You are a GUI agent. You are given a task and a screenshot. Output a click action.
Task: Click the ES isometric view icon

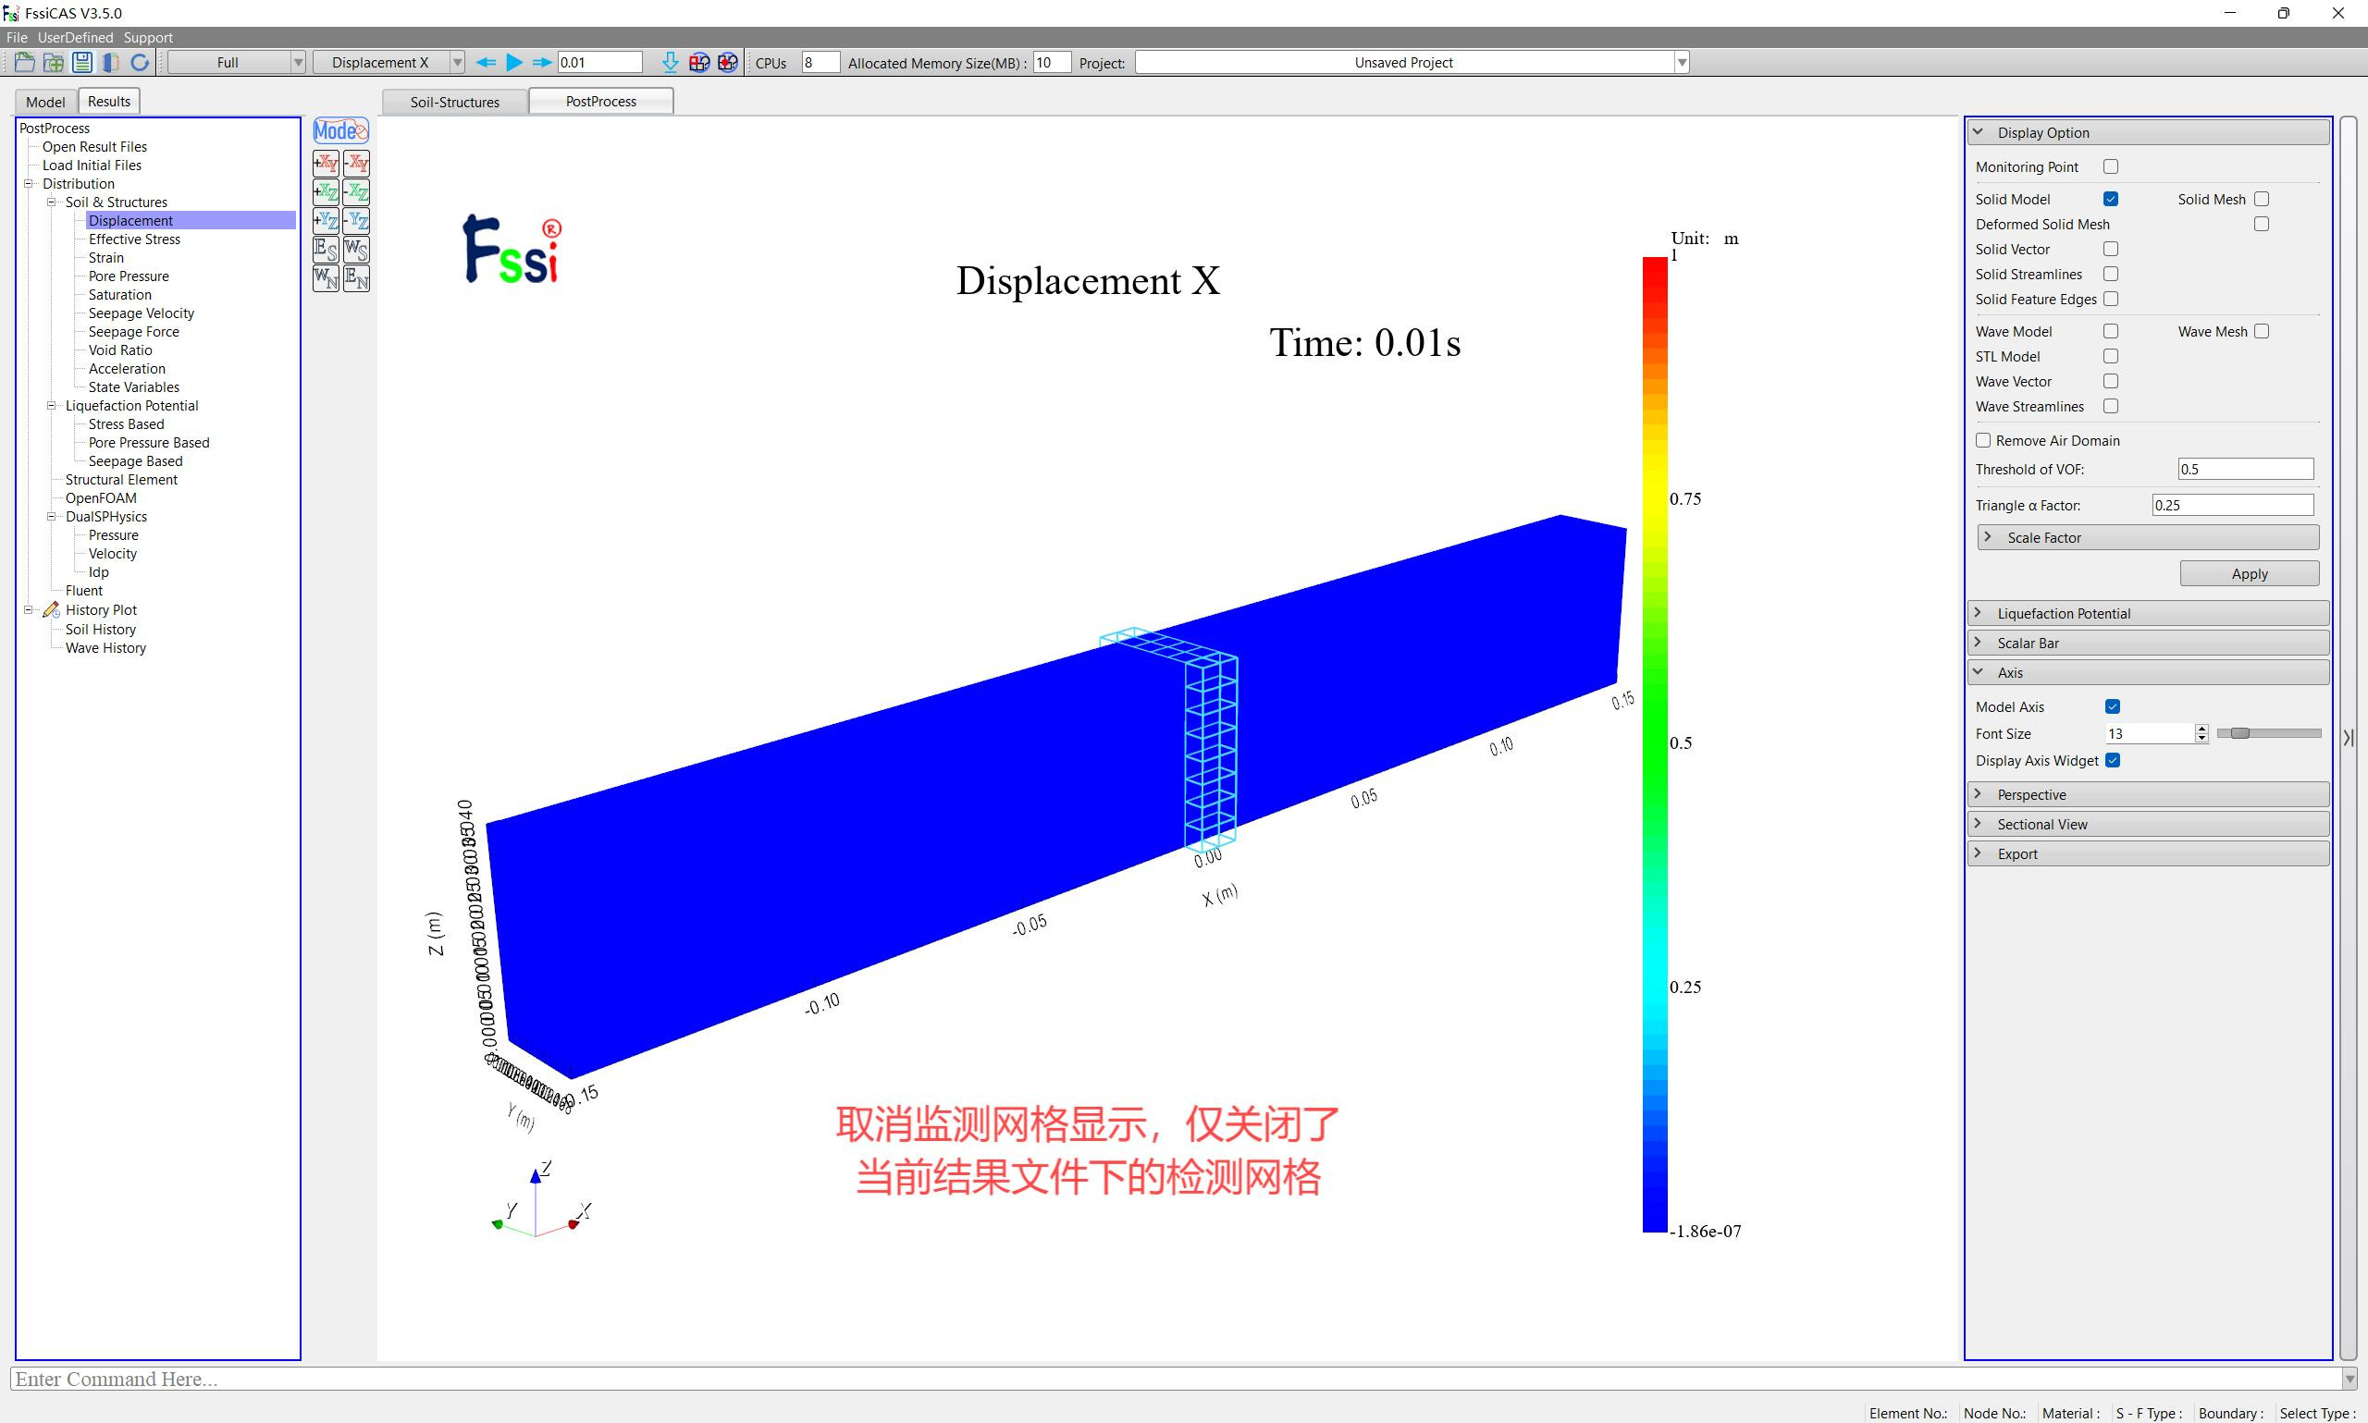tap(327, 250)
